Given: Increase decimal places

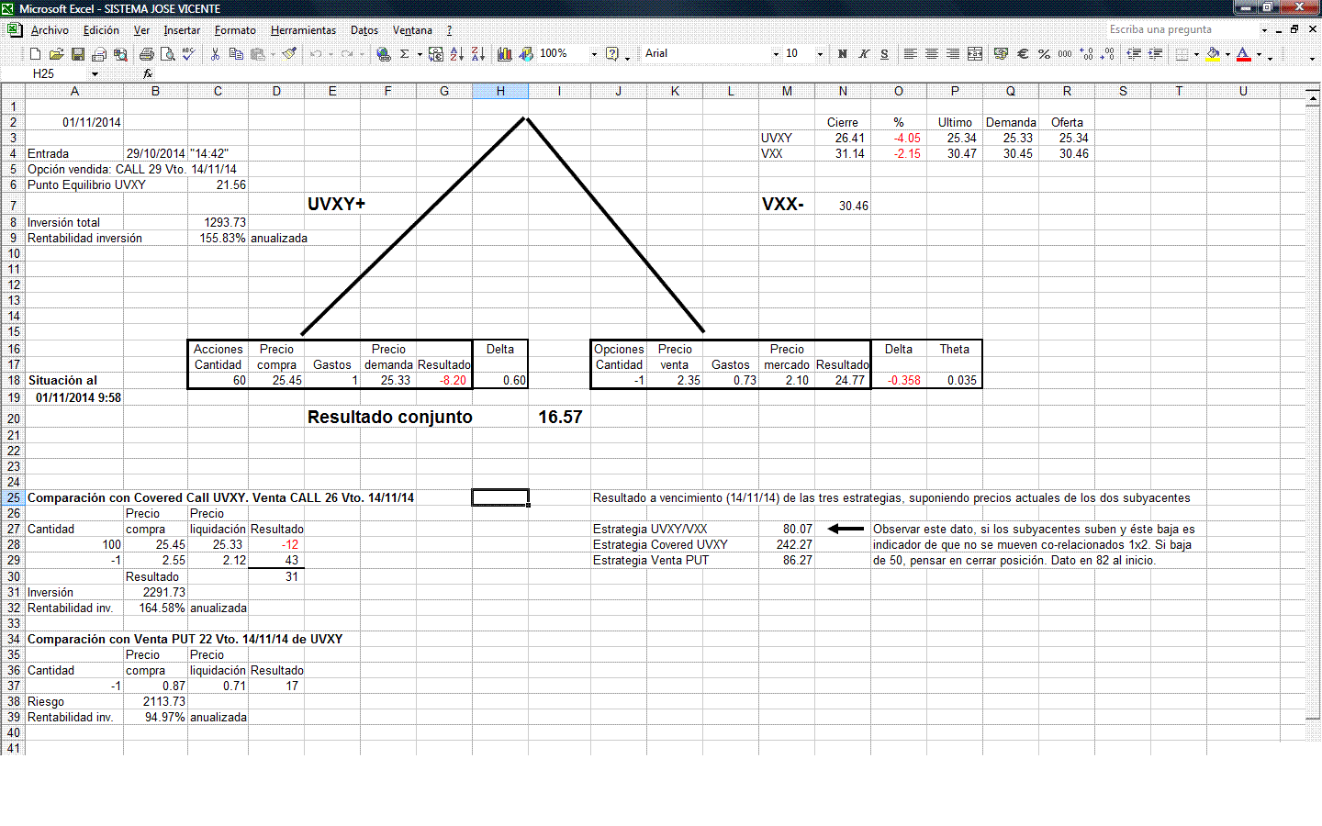Looking at the screenshot, I should tap(1087, 54).
